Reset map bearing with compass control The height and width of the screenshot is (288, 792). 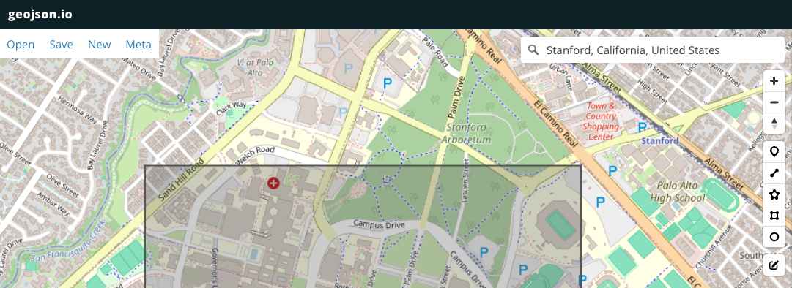pyautogui.click(x=773, y=124)
